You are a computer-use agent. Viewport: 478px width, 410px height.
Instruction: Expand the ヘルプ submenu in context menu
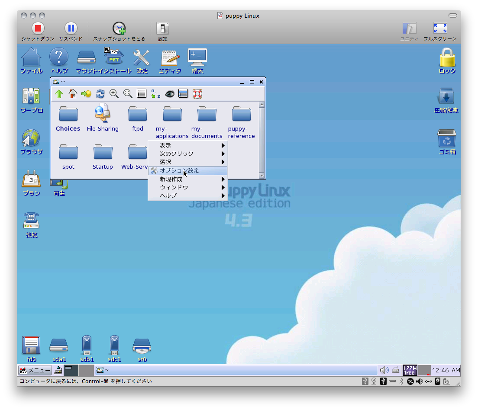(188, 195)
